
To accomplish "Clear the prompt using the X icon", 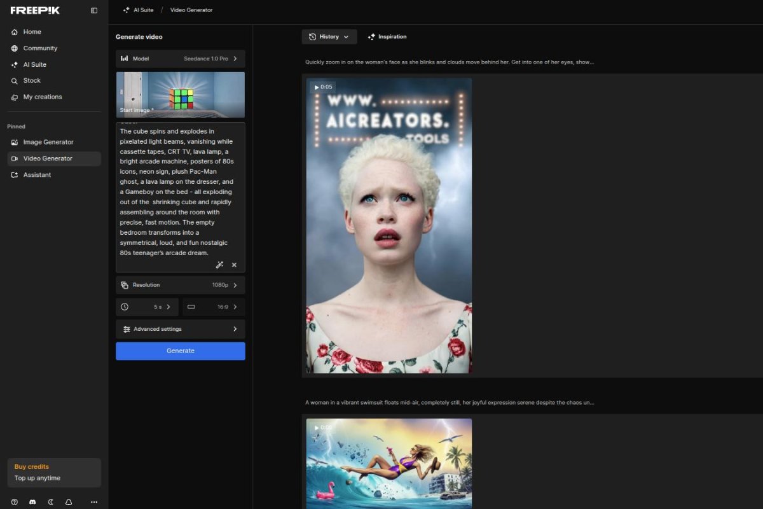I will tap(234, 265).
